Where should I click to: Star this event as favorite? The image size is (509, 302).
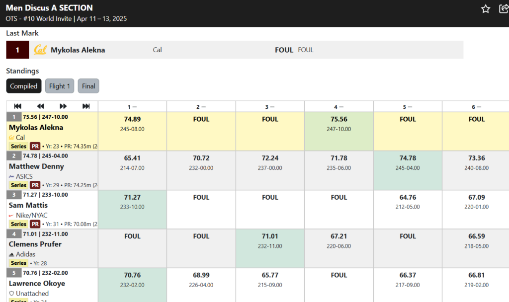click(485, 9)
